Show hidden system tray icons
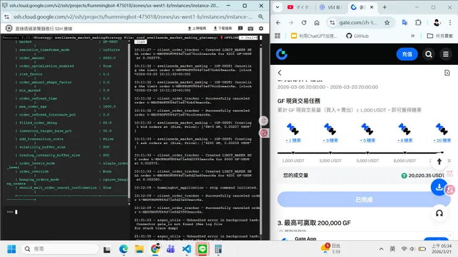Viewport: 458px width, 257px height. pyautogui.click(x=381, y=249)
